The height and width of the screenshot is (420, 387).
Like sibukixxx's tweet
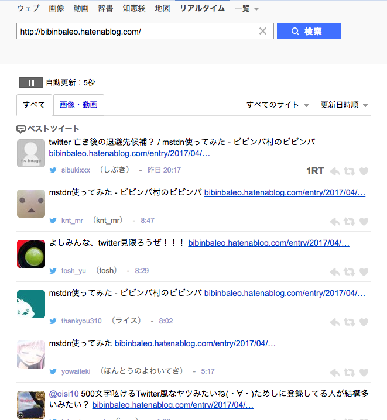pos(364,171)
